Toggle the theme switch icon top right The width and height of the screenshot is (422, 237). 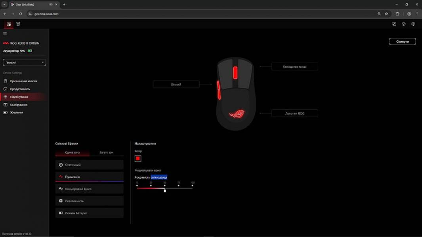tap(394, 24)
